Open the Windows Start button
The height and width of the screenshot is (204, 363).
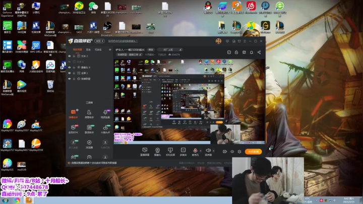[x=6, y=200]
